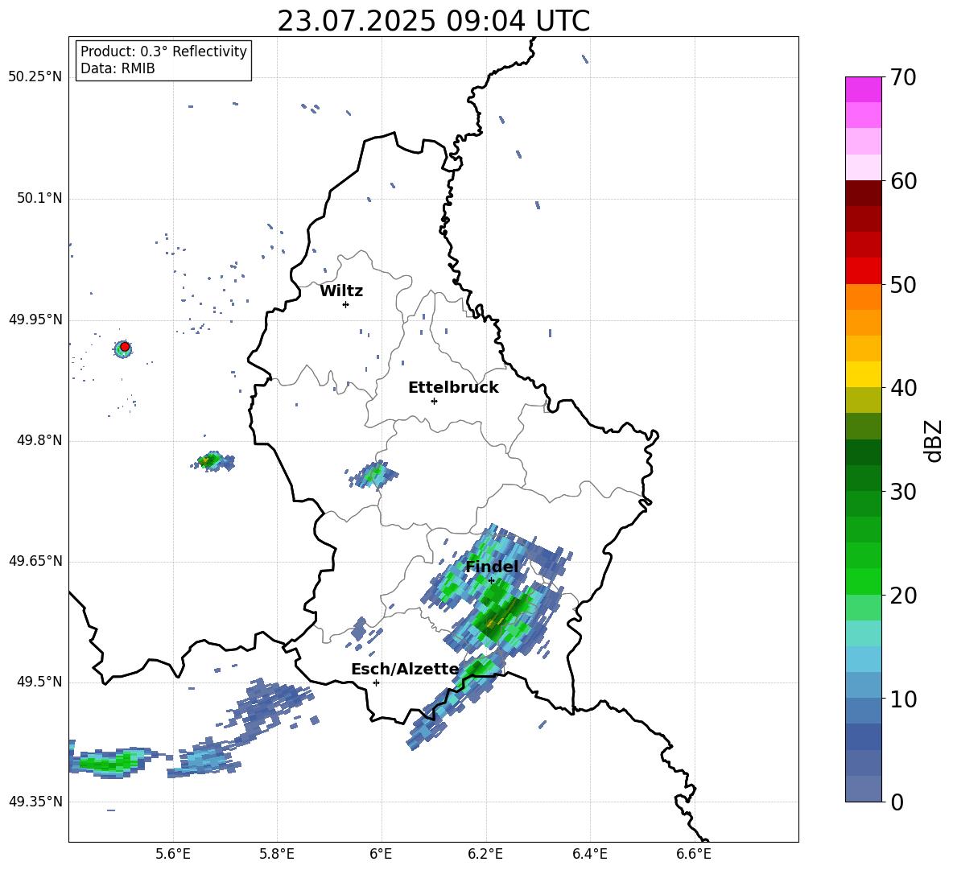
Task: Click the 49.65°N latitude label
Action: point(35,561)
